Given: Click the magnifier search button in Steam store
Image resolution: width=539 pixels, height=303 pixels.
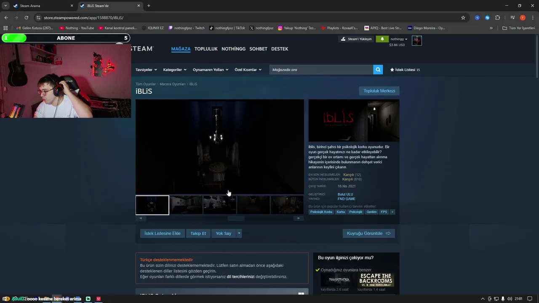Looking at the screenshot, I should [378, 70].
